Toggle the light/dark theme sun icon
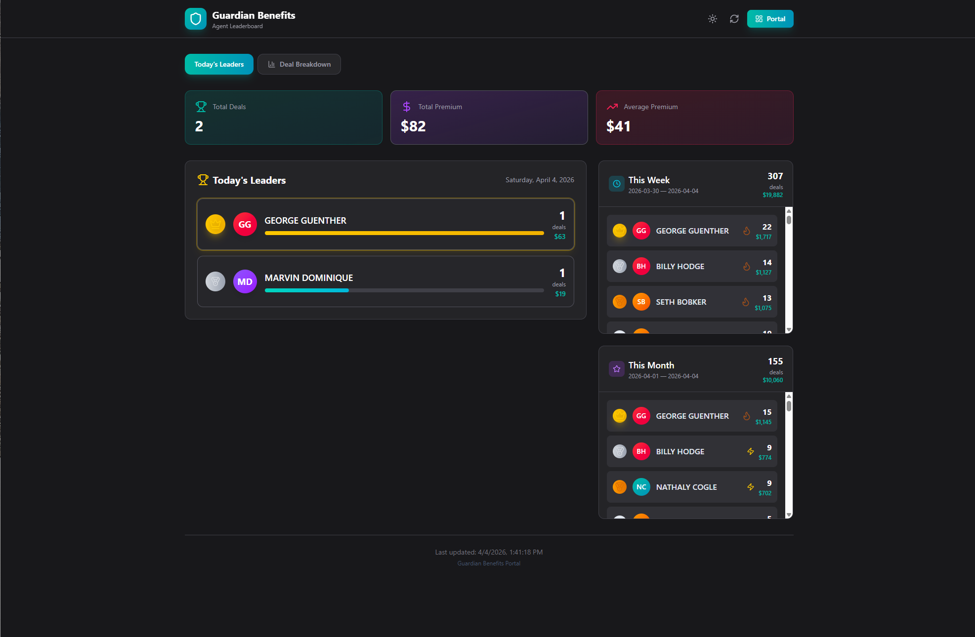The image size is (975, 637). pos(712,19)
